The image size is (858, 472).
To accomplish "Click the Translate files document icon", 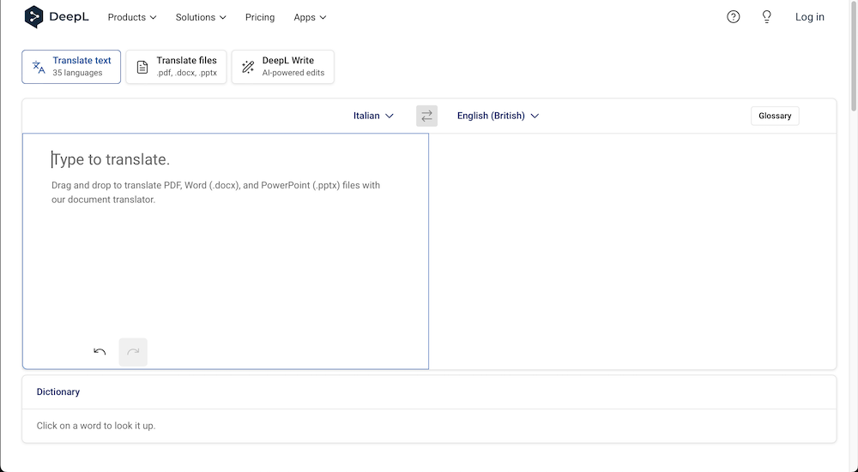I will pyautogui.click(x=142, y=67).
